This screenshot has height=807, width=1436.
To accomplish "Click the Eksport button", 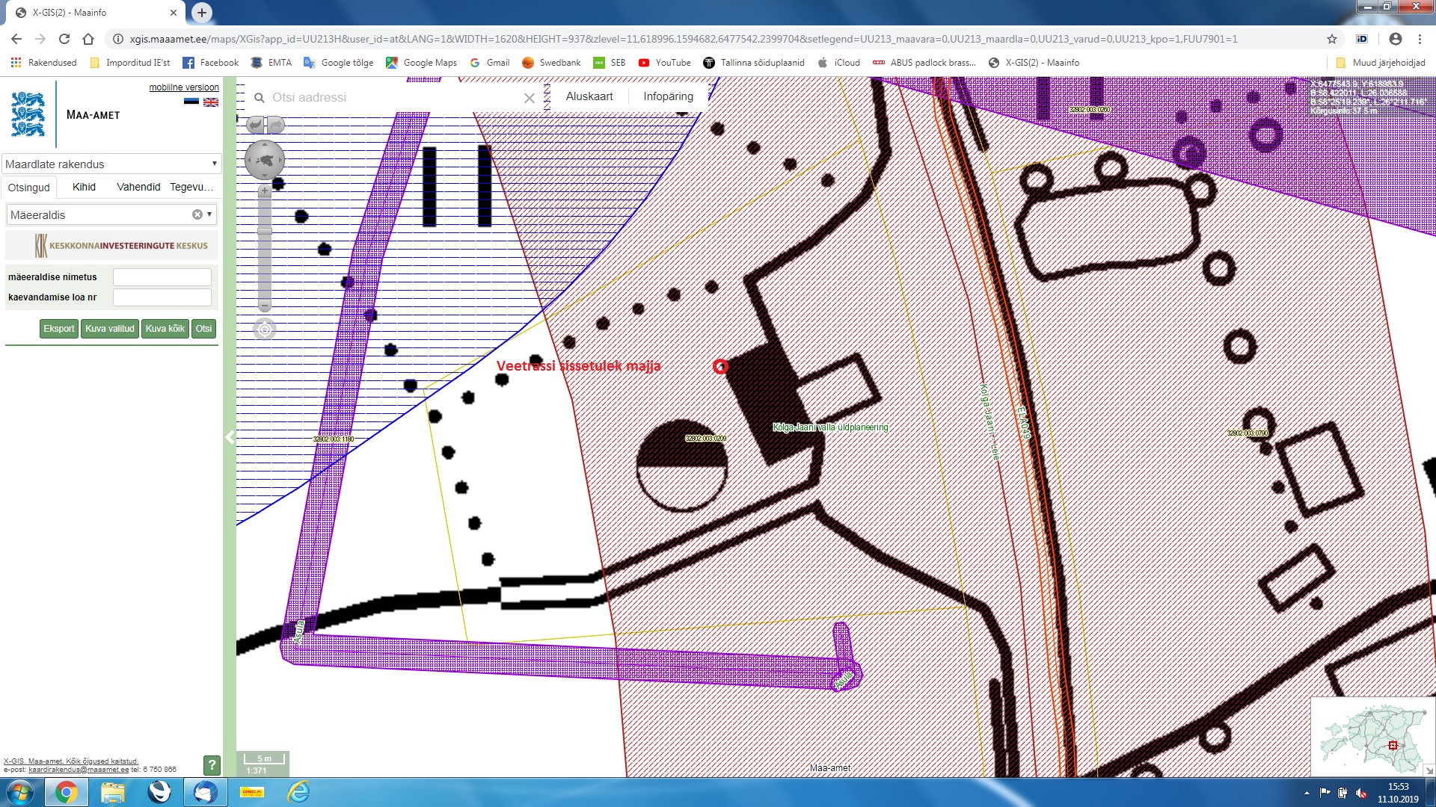I will [x=58, y=329].
